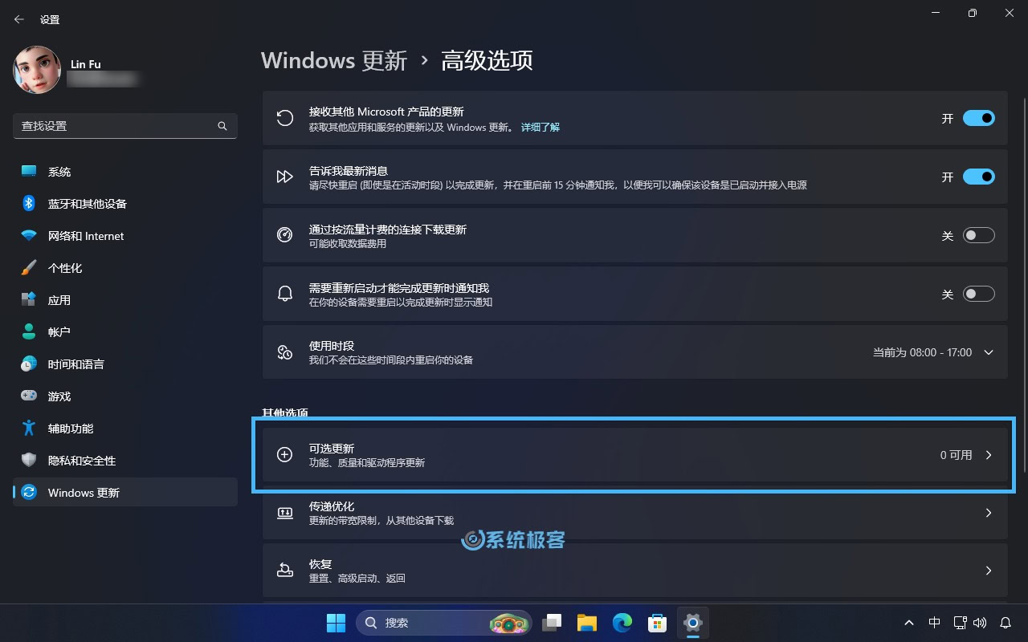Click the 其他选项 section heading
Viewport: 1028px width, 642px height.
(x=285, y=414)
